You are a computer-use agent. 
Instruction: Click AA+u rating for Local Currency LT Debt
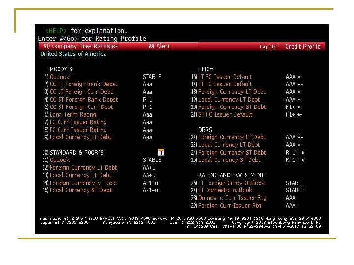(149, 175)
